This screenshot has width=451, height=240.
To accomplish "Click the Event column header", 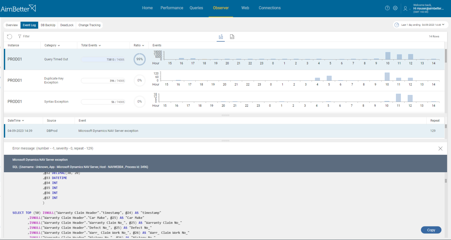I will 82,121.
